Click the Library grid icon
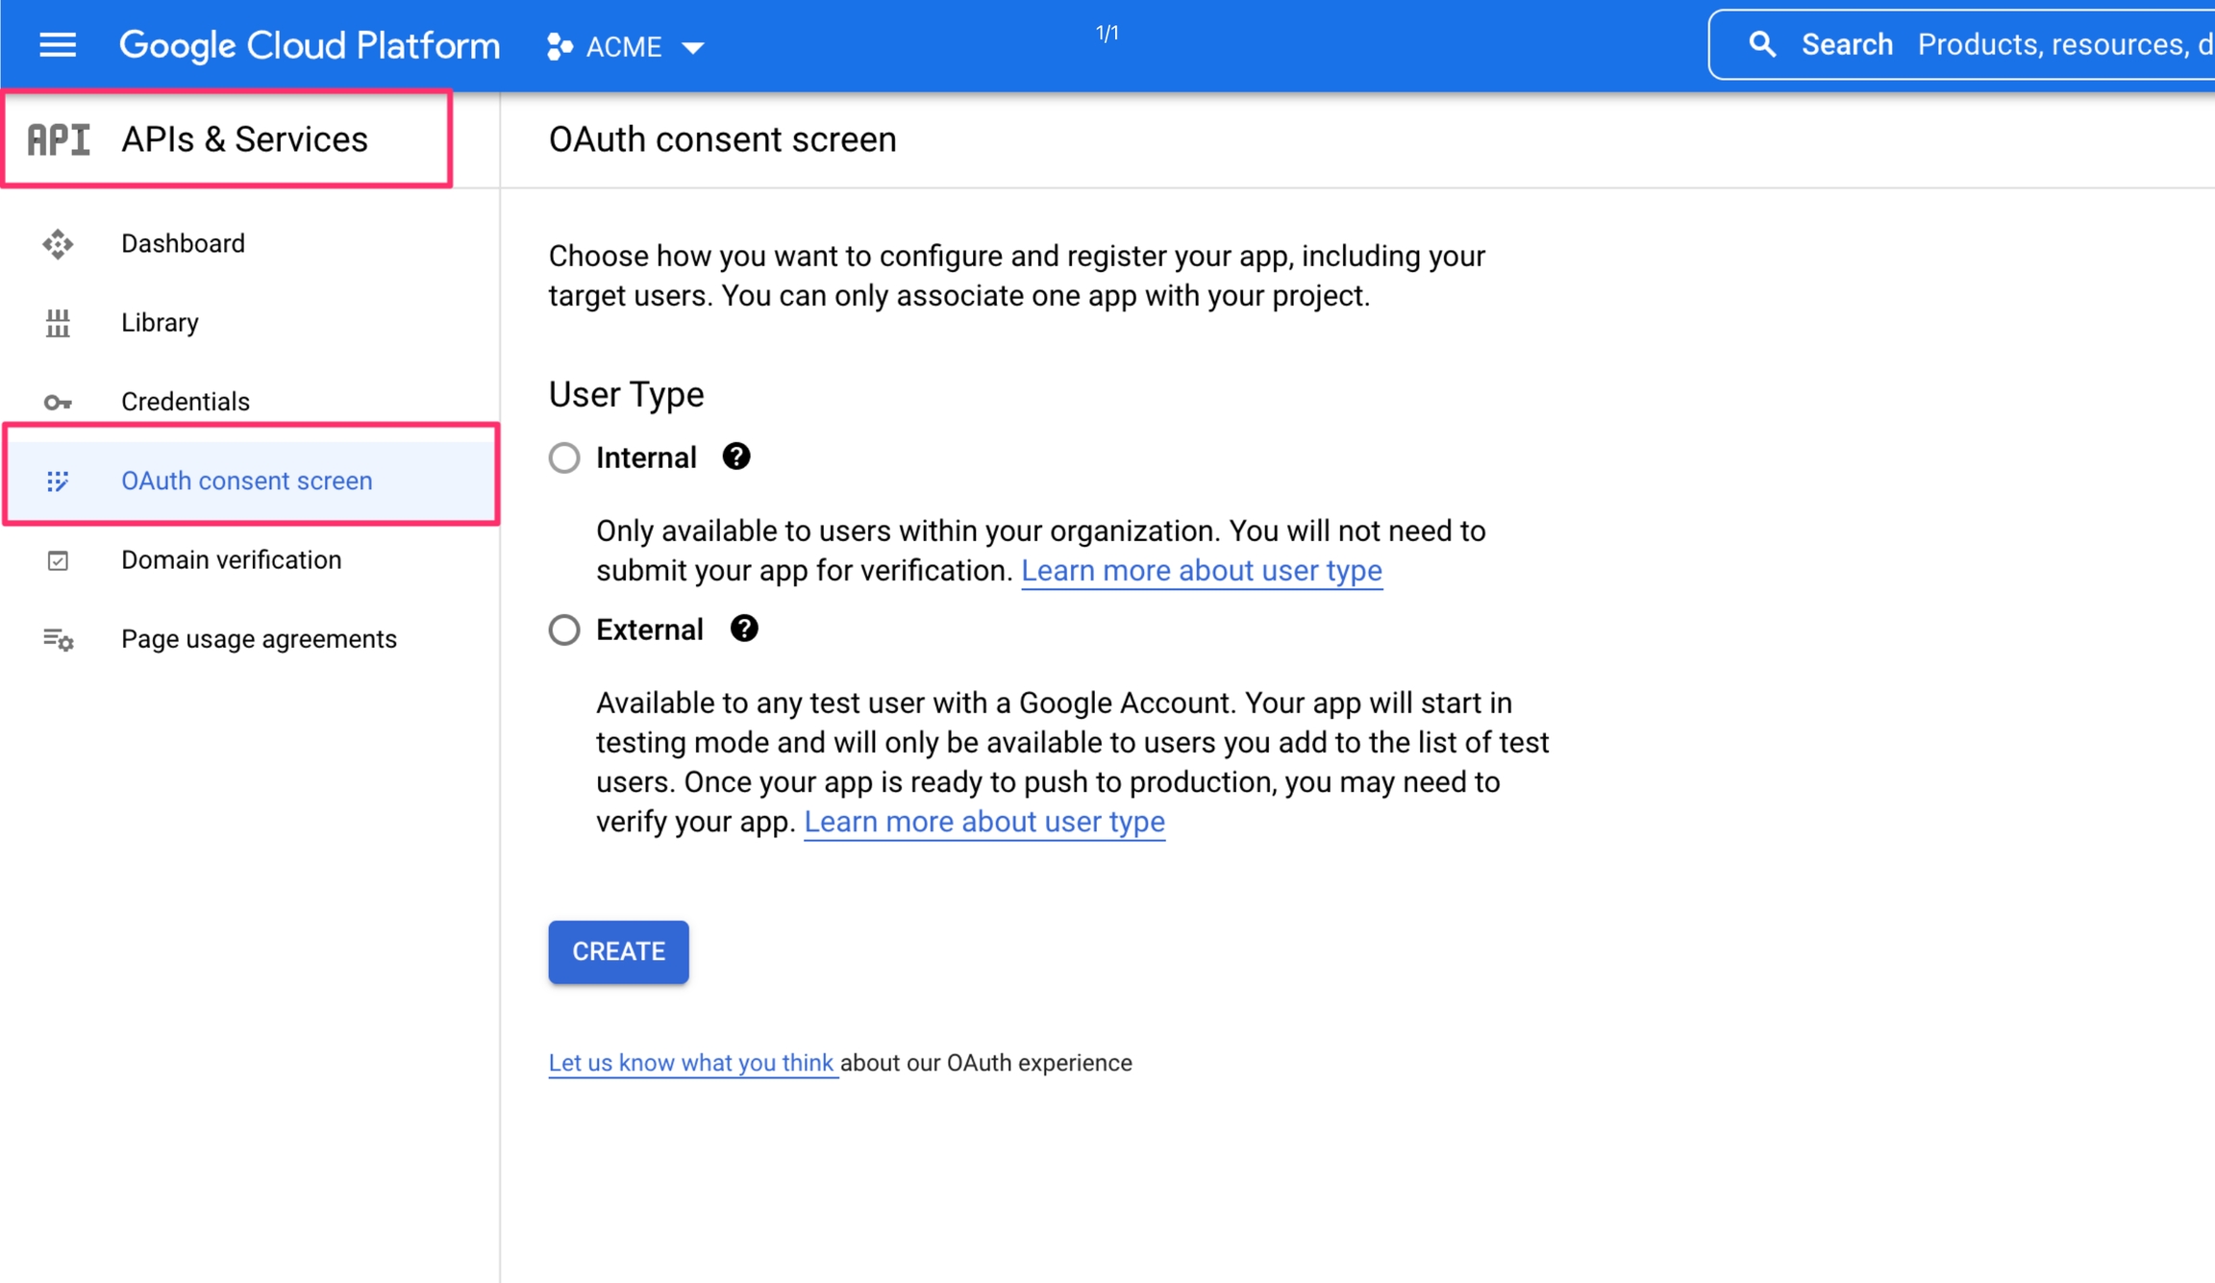 pos(58,323)
